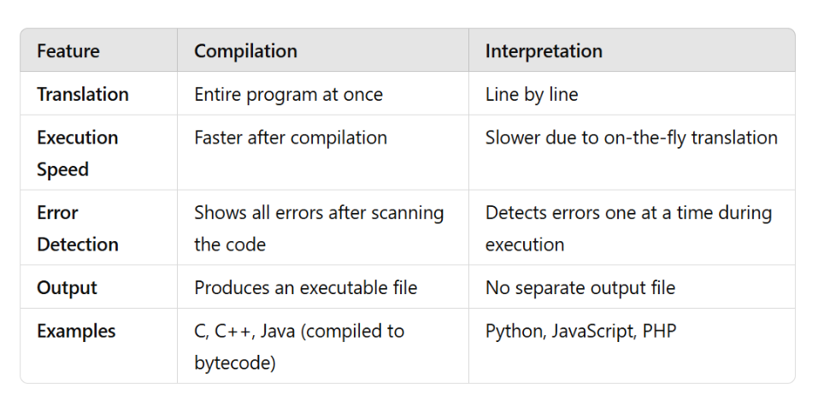Select the Error Detection row label

click(x=77, y=228)
